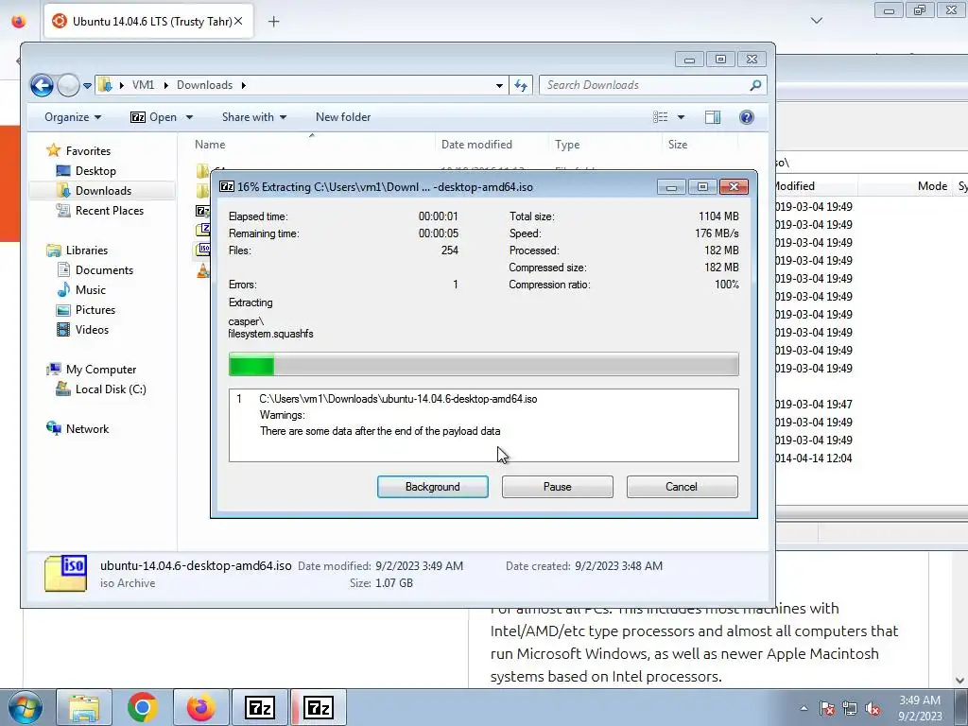Click the Action Center flag icon
Screen dimensions: 968x726
pyautogui.click(x=827, y=708)
